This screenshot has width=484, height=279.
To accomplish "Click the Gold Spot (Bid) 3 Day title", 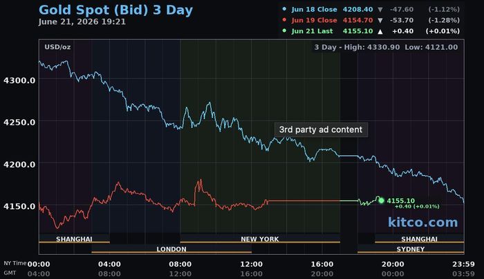I will (115, 10).
